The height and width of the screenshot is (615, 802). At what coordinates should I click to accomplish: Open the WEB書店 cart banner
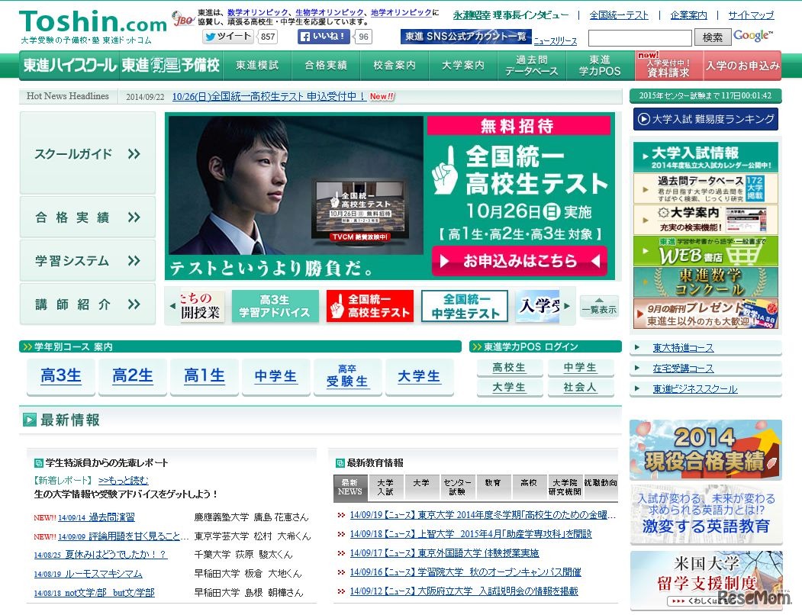pyautogui.click(x=705, y=251)
